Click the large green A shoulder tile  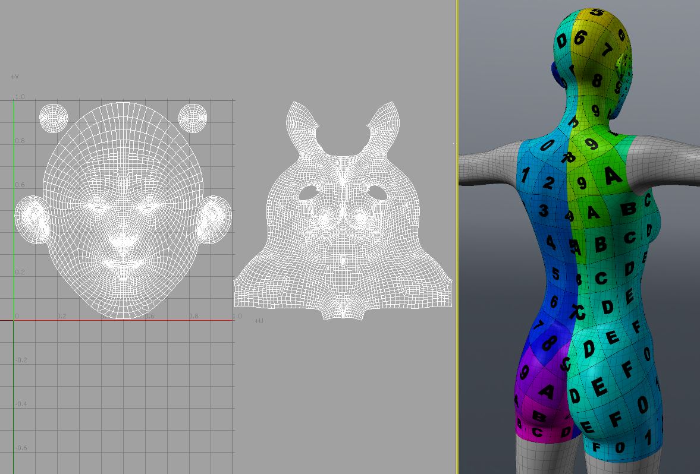(612, 175)
